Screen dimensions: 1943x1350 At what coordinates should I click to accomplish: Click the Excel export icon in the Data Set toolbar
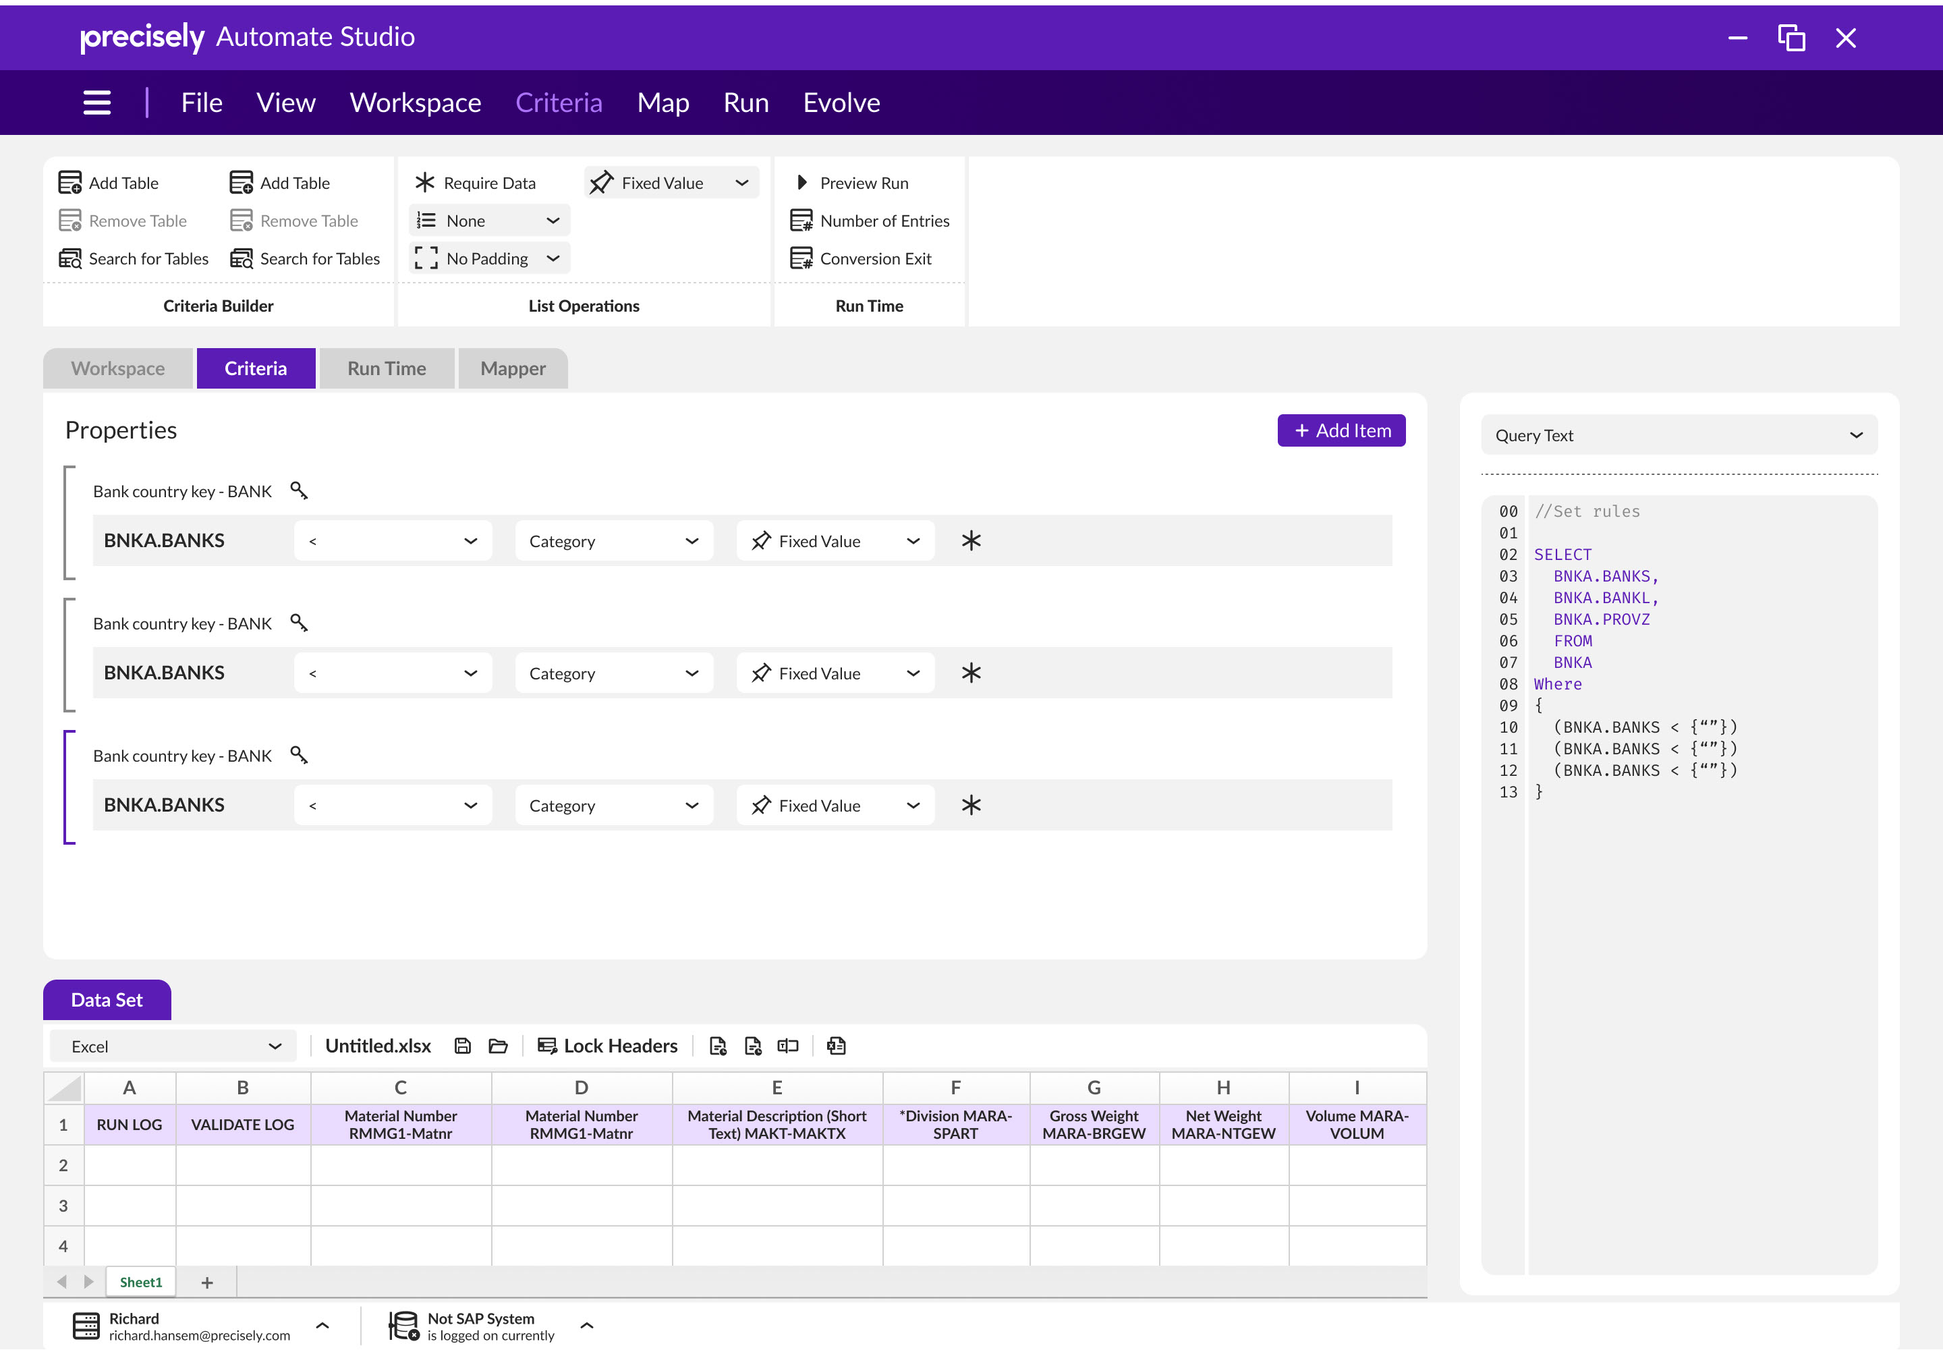point(837,1046)
